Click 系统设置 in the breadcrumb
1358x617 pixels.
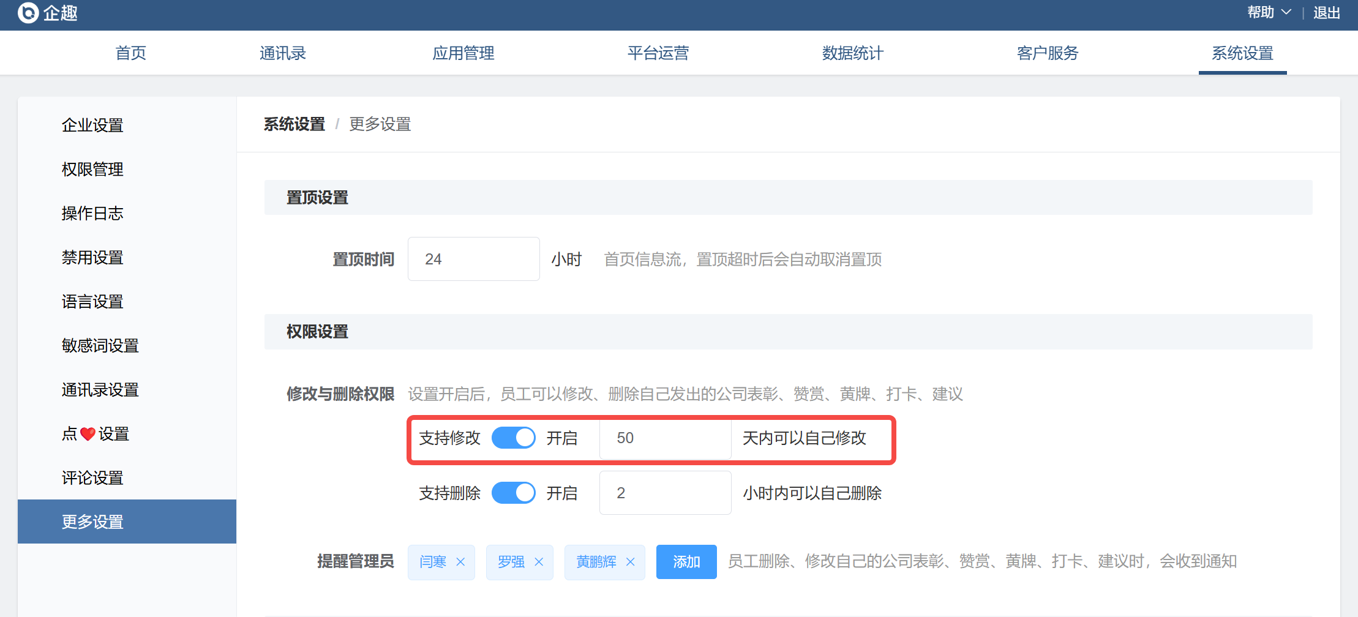click(294, 124)
